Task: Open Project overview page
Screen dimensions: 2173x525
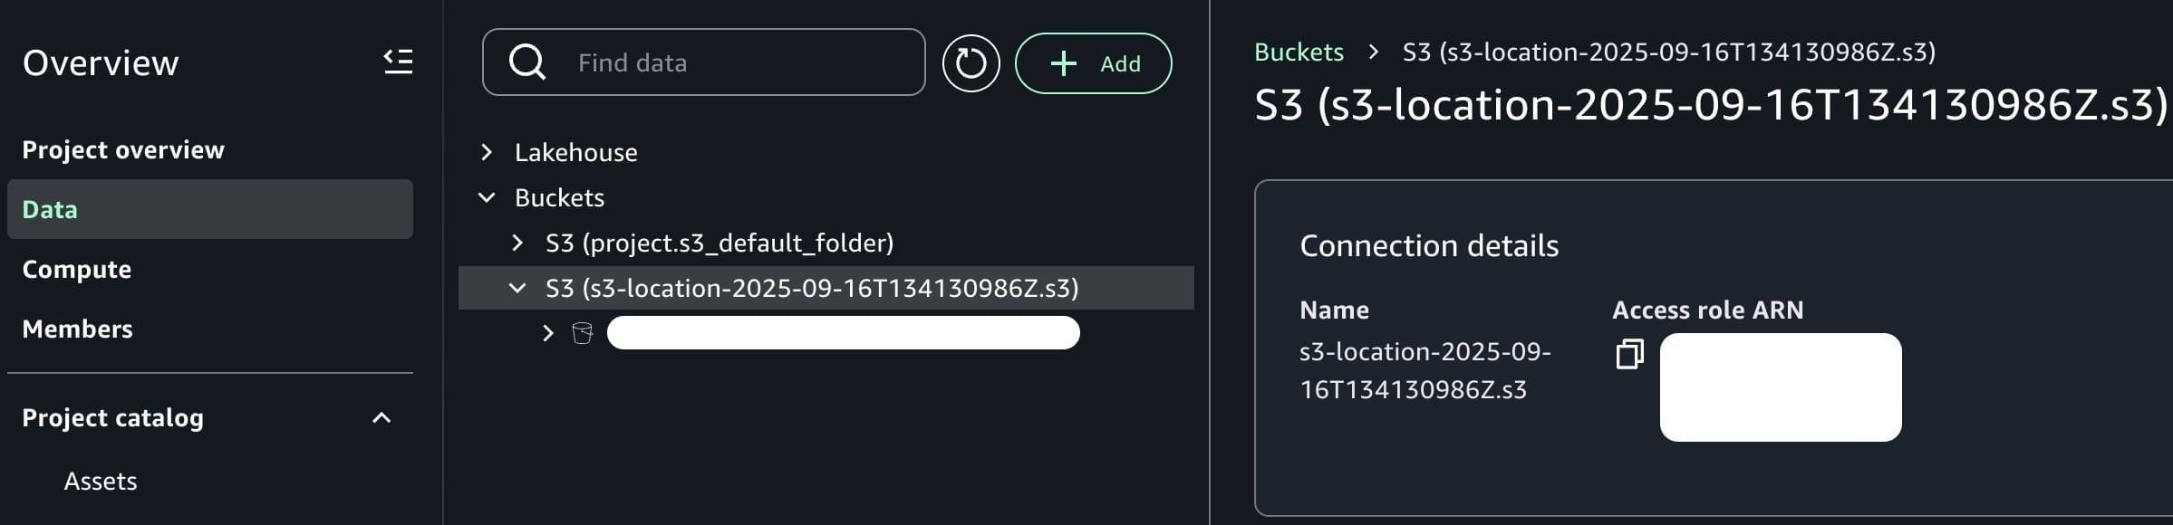Action: coord(123,149)
